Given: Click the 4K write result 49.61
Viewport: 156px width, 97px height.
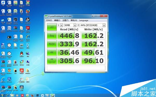Looking at the screenshot, I should (93, 52).
